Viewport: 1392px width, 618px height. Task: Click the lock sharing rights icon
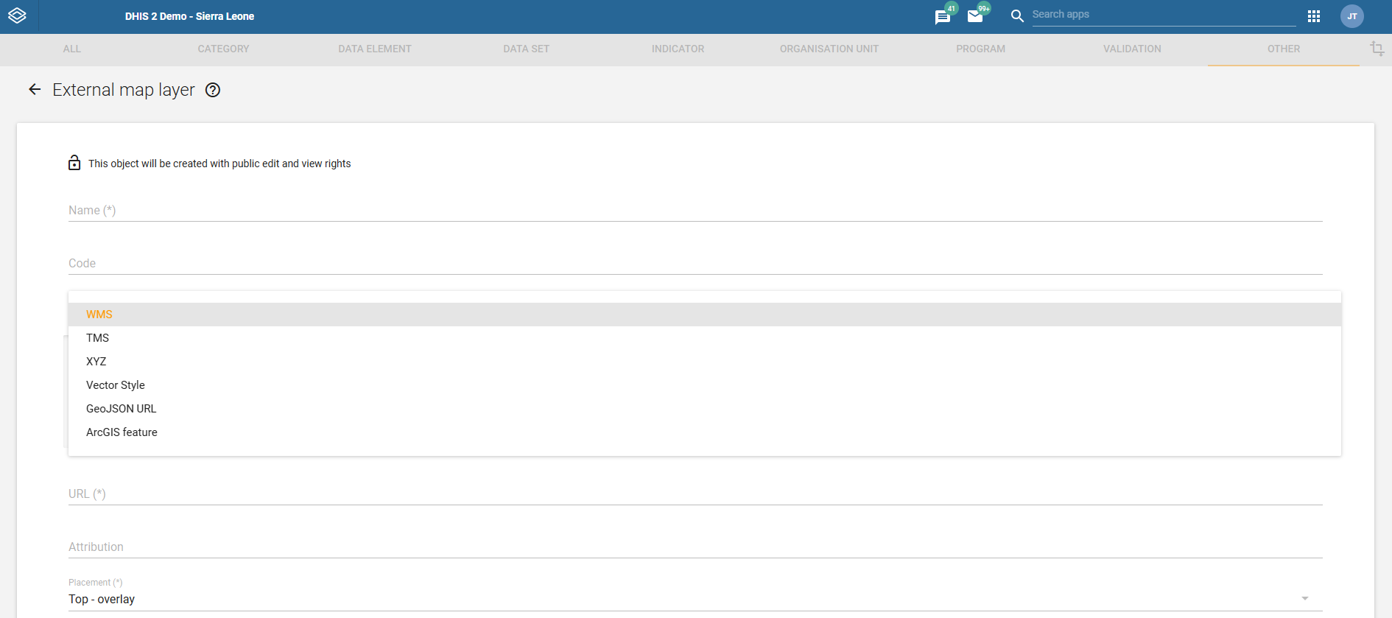point(74,163)
